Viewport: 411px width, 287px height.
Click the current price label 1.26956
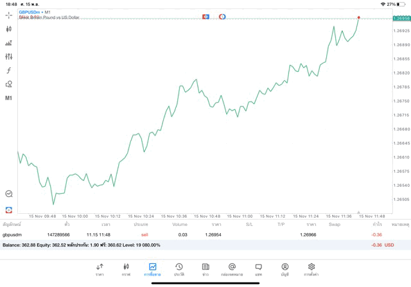(x=399, y=19)
